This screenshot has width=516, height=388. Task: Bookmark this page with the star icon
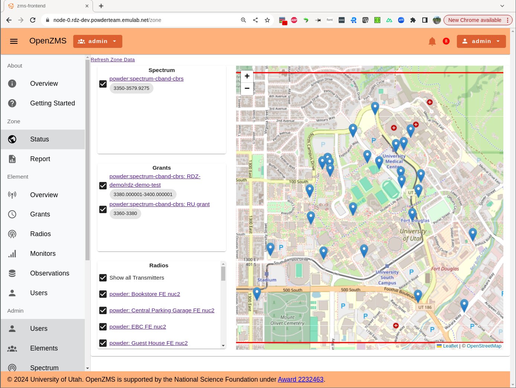tap(267, 20)
